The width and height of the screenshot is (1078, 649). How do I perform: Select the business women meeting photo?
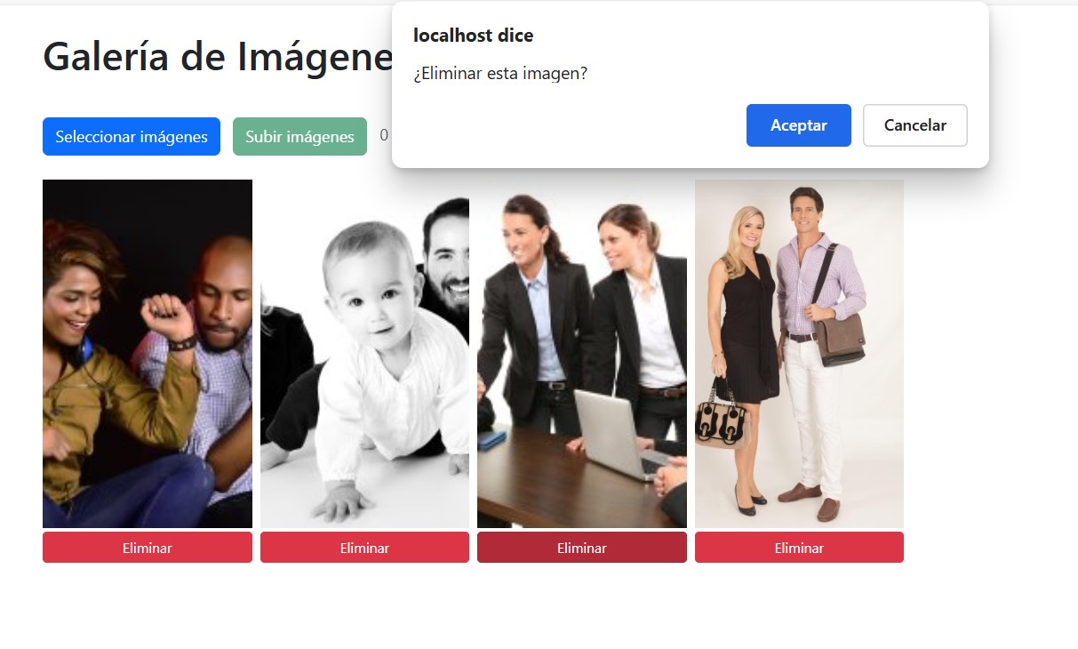click(x=582, y=354)
